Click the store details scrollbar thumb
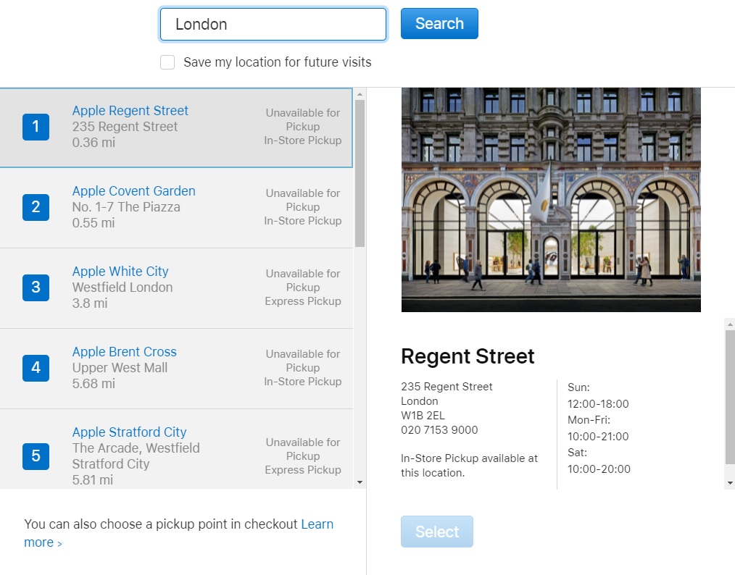Screen dimensions: 735x575 click(x=730, y=397)
